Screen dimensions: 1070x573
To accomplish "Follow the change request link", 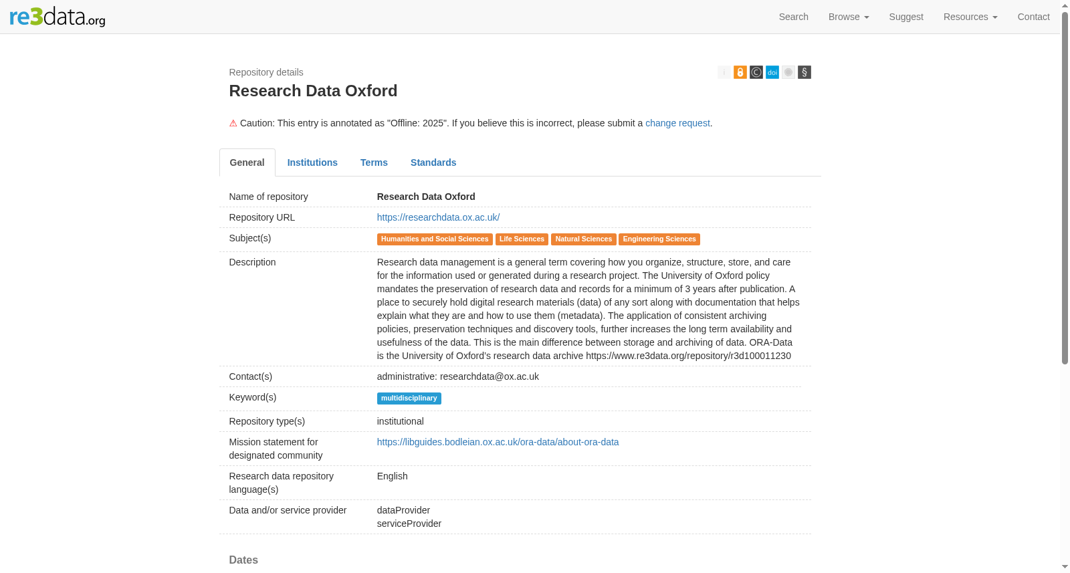I will click(x=677, y=123).
